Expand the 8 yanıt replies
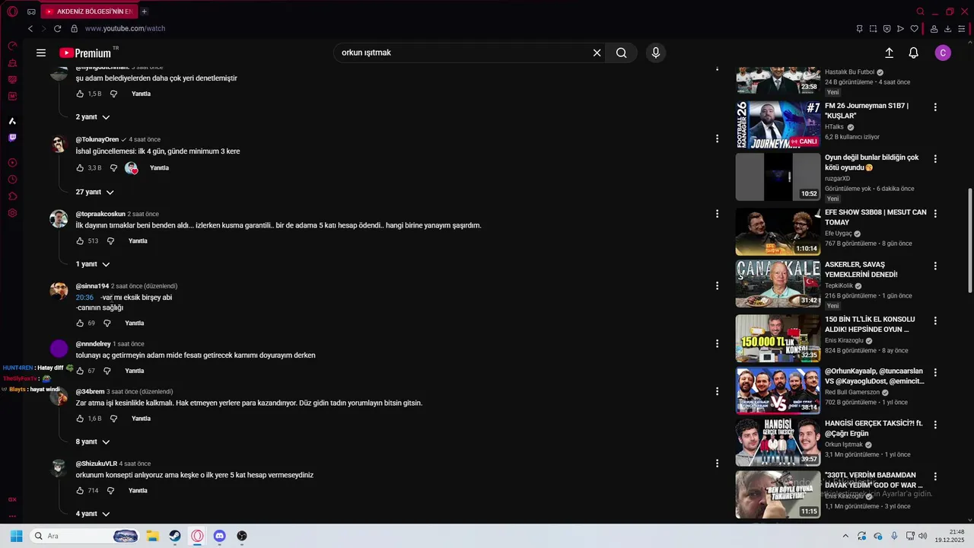 pos(93,442)
